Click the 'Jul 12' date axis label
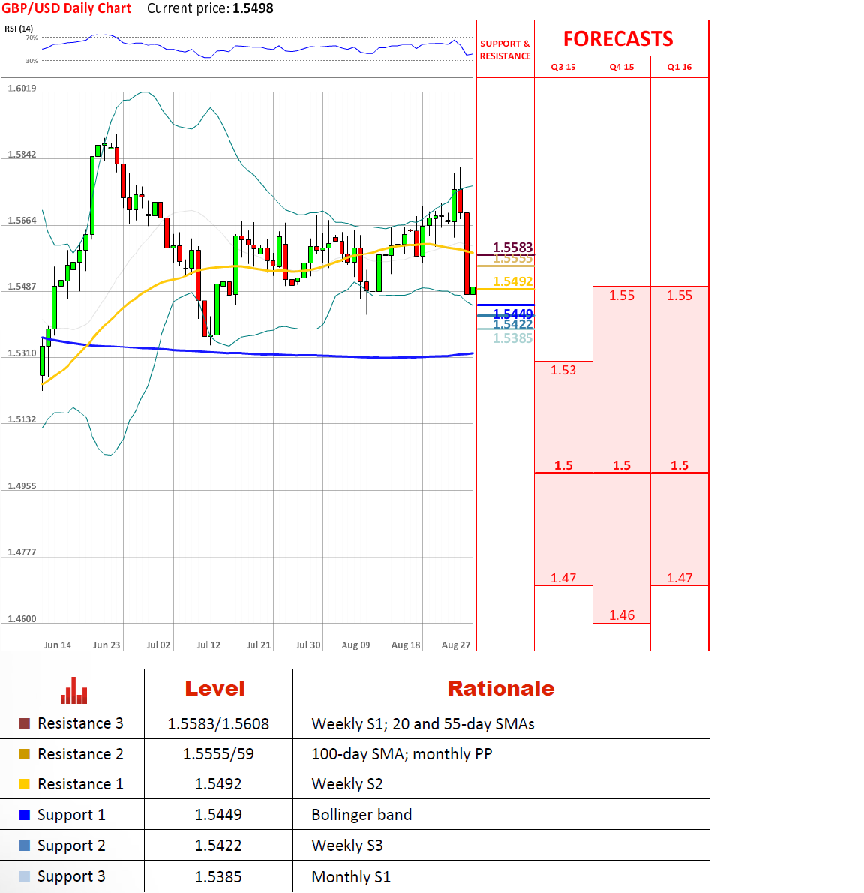Viewport: 864px width, 893px height. click(208, 645)
